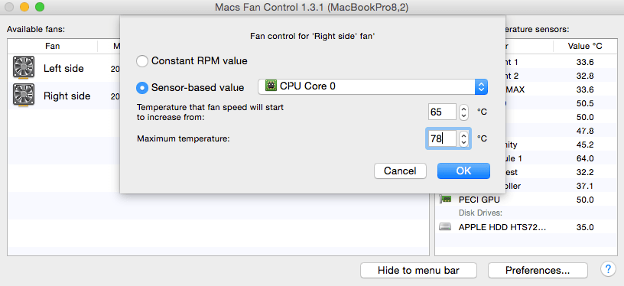Open the Preferences... button
Viewport: 624px width, 286px height.
[x=538, y=271]
